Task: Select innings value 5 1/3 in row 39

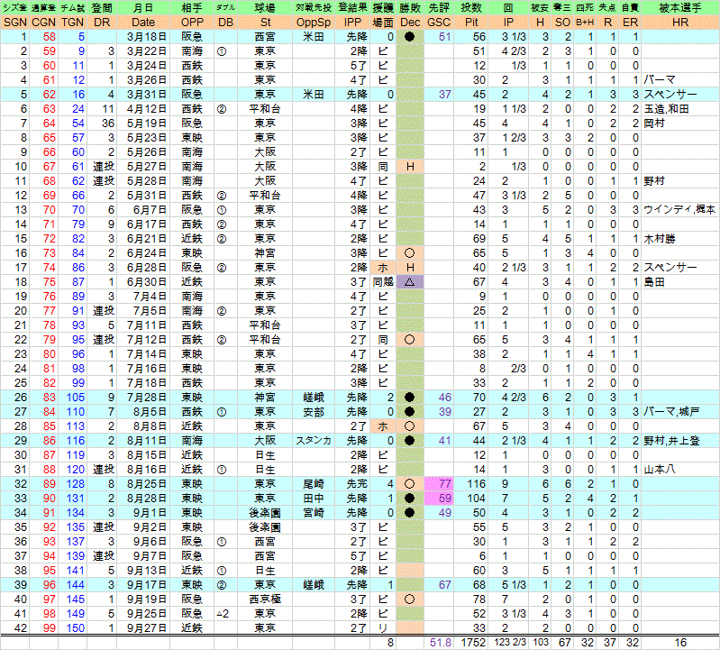Action: tap(514, 585)
